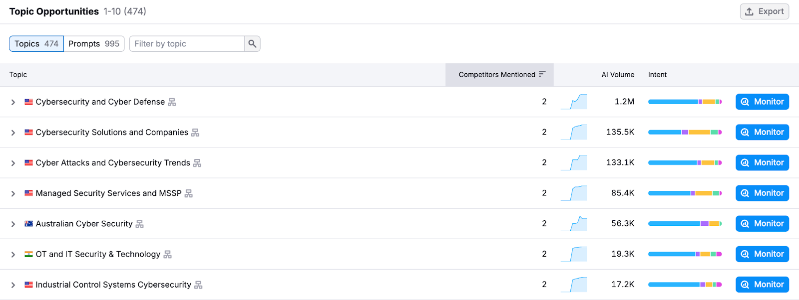Click hierarchy icon beside Cybersecurity Solutions and Companies
This screenshot has width=799, height=300.
tap(195, 133)
